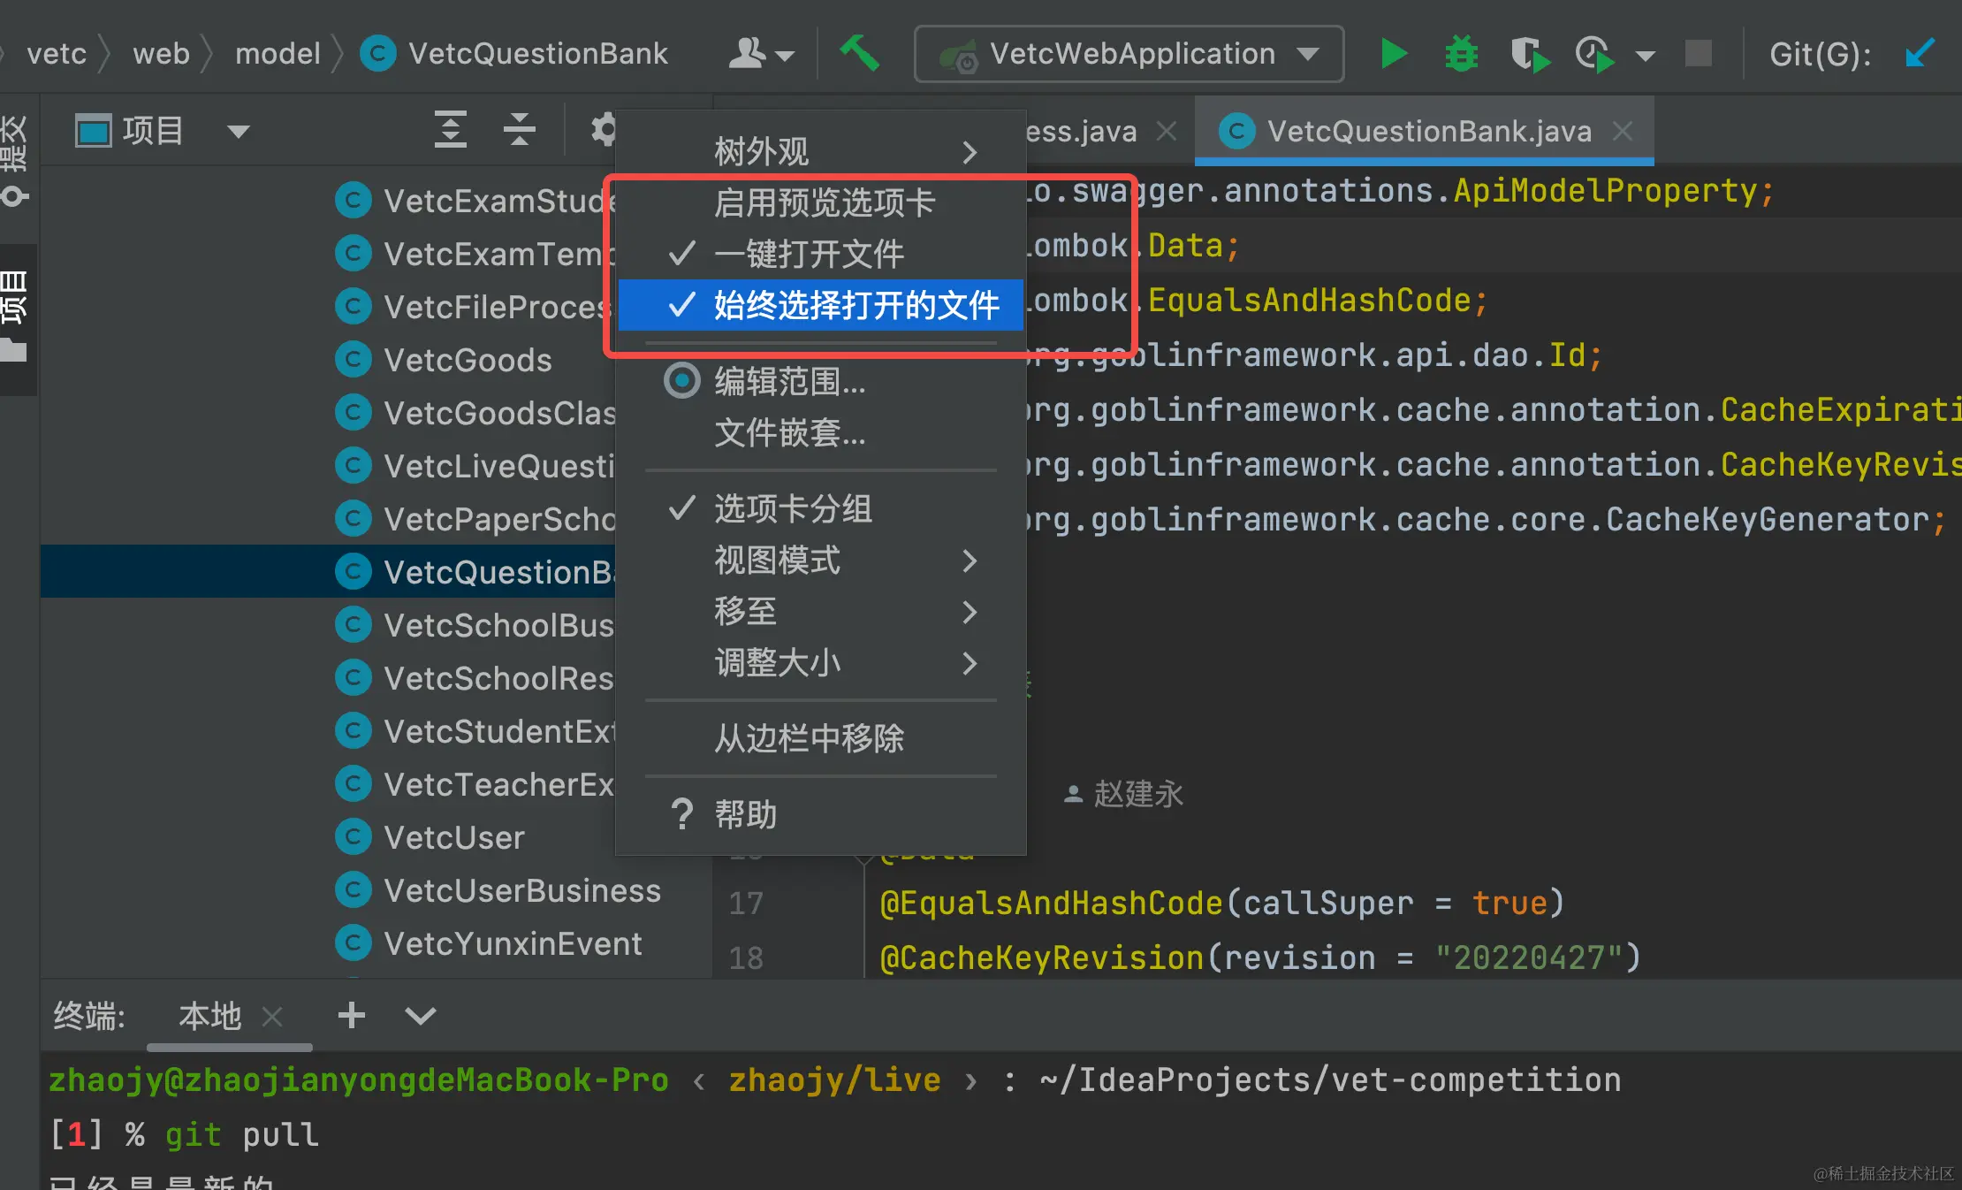
Task: Expand all in project panel
Action: click(450, 130)
